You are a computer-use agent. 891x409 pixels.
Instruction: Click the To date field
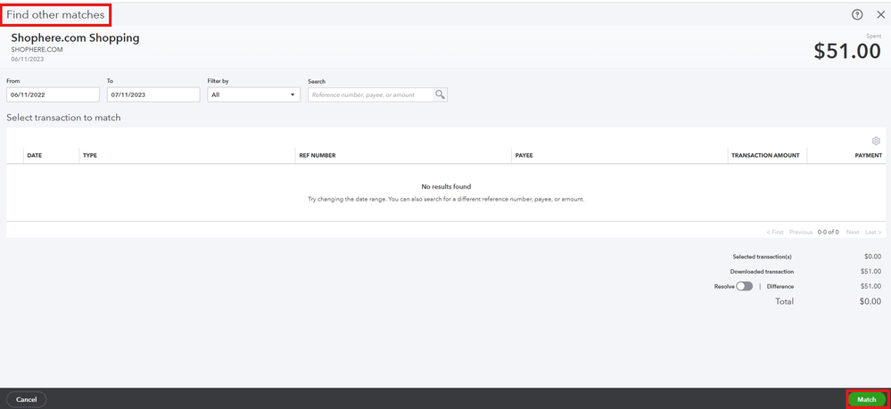tap(153, 94)
